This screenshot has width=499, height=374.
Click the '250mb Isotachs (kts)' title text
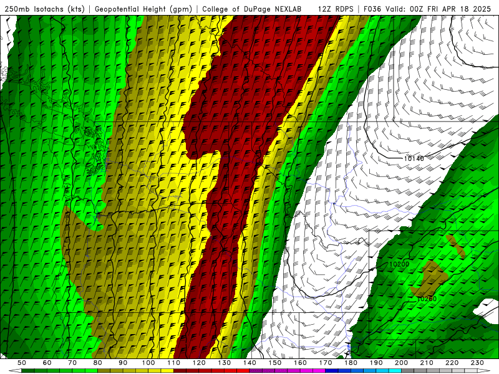pyautogui.click(x=44, y=9)
